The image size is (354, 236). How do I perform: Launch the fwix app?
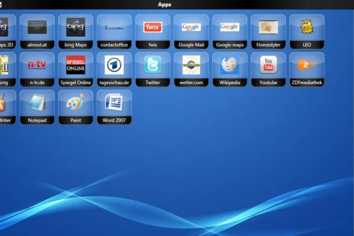[153, 32]
